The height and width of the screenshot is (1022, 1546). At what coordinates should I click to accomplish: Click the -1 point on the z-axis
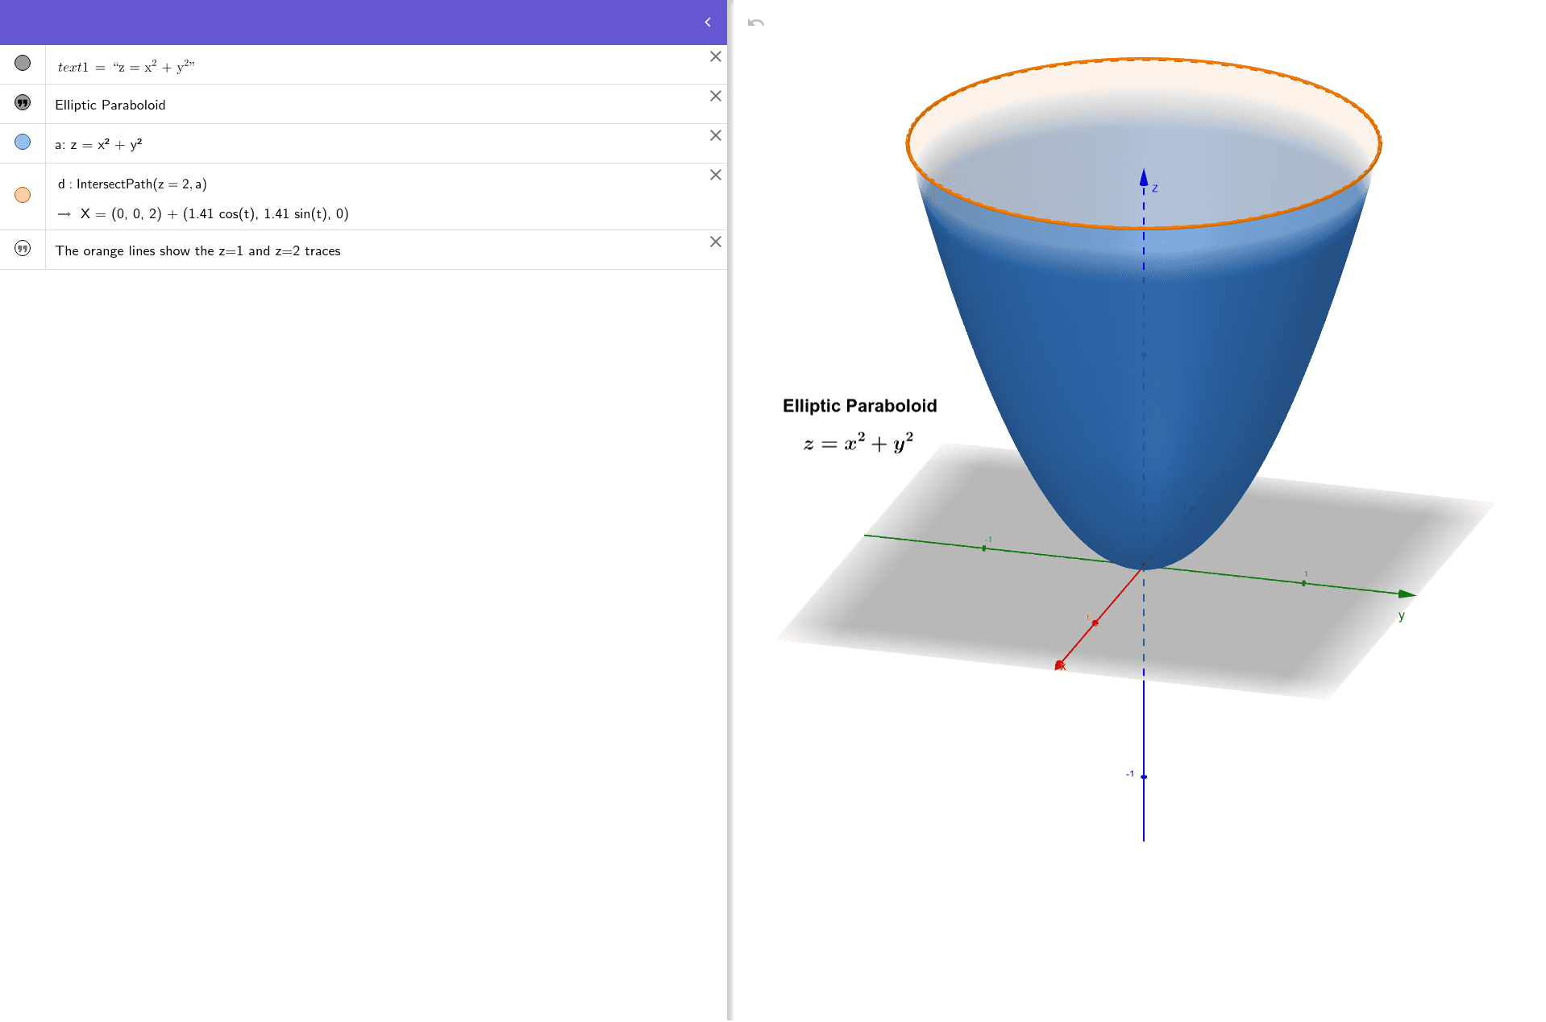(x=1144, y=776)
